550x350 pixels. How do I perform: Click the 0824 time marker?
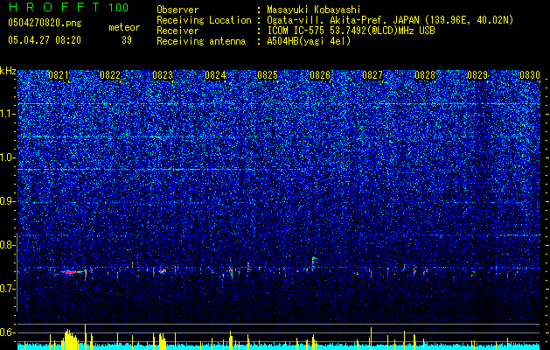click(x=215, y=75)
